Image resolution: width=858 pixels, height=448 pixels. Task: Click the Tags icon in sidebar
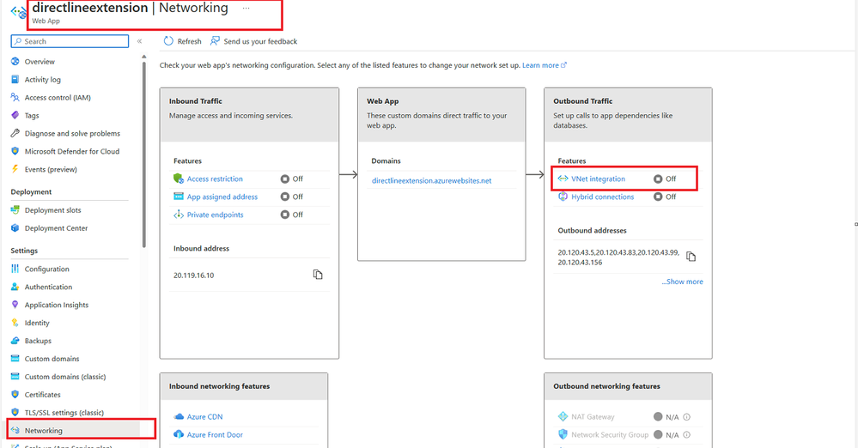(x=15, y=115)
